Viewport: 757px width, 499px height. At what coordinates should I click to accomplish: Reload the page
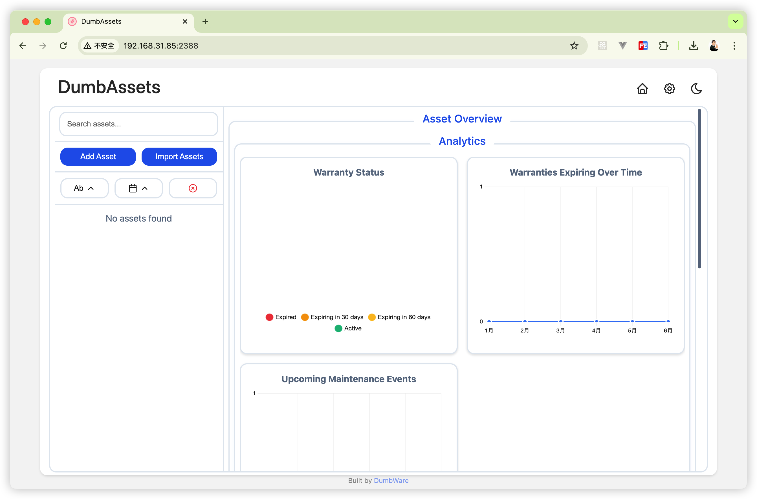63,46
